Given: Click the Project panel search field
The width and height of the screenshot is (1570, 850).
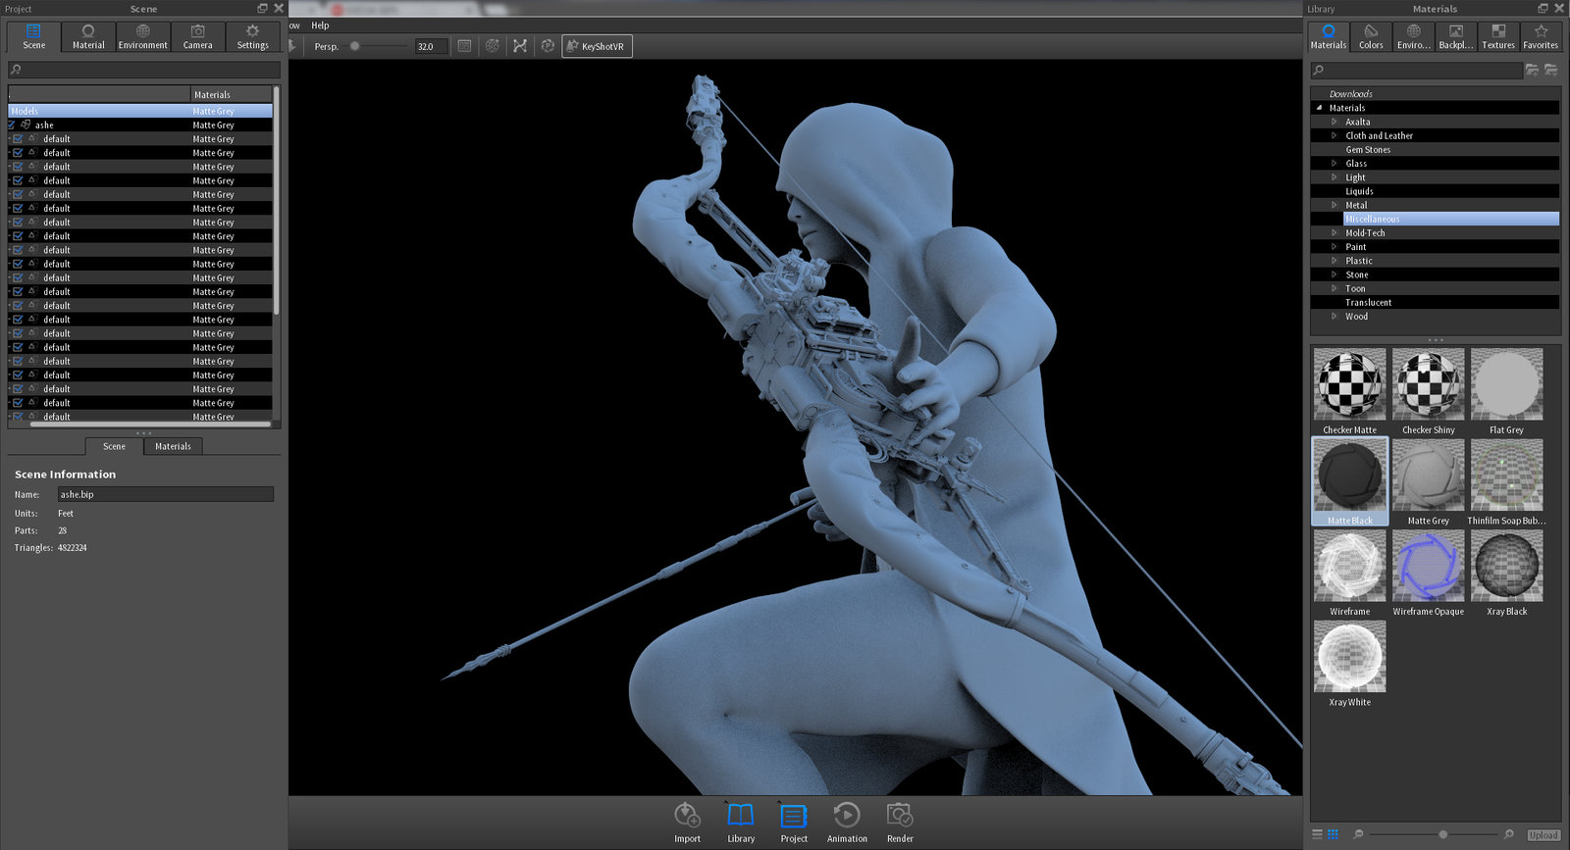Looking at the screenshot, I should point(144,70).
